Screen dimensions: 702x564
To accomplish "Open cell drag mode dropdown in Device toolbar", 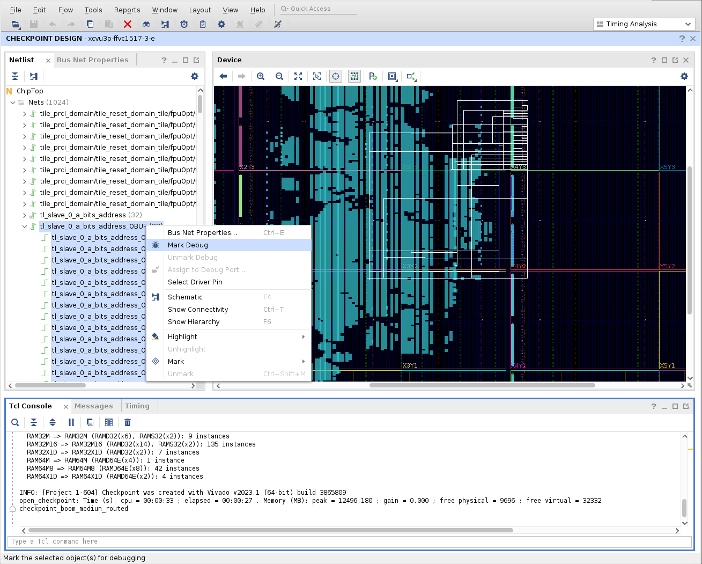I will (x=392, y=76).
